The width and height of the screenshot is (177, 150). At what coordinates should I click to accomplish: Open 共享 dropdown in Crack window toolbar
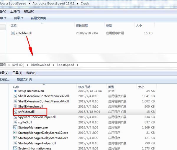click(19, 18)
